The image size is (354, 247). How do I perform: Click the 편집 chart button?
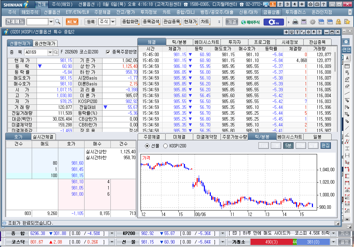click(325, 146)
